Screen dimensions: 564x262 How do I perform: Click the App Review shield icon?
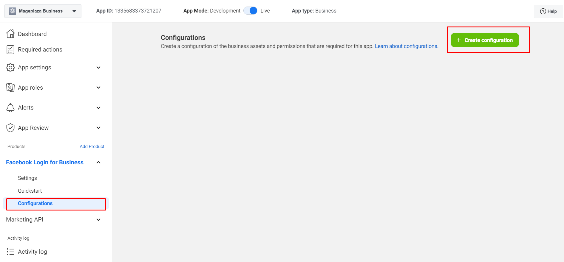click(x=10, y=128)
